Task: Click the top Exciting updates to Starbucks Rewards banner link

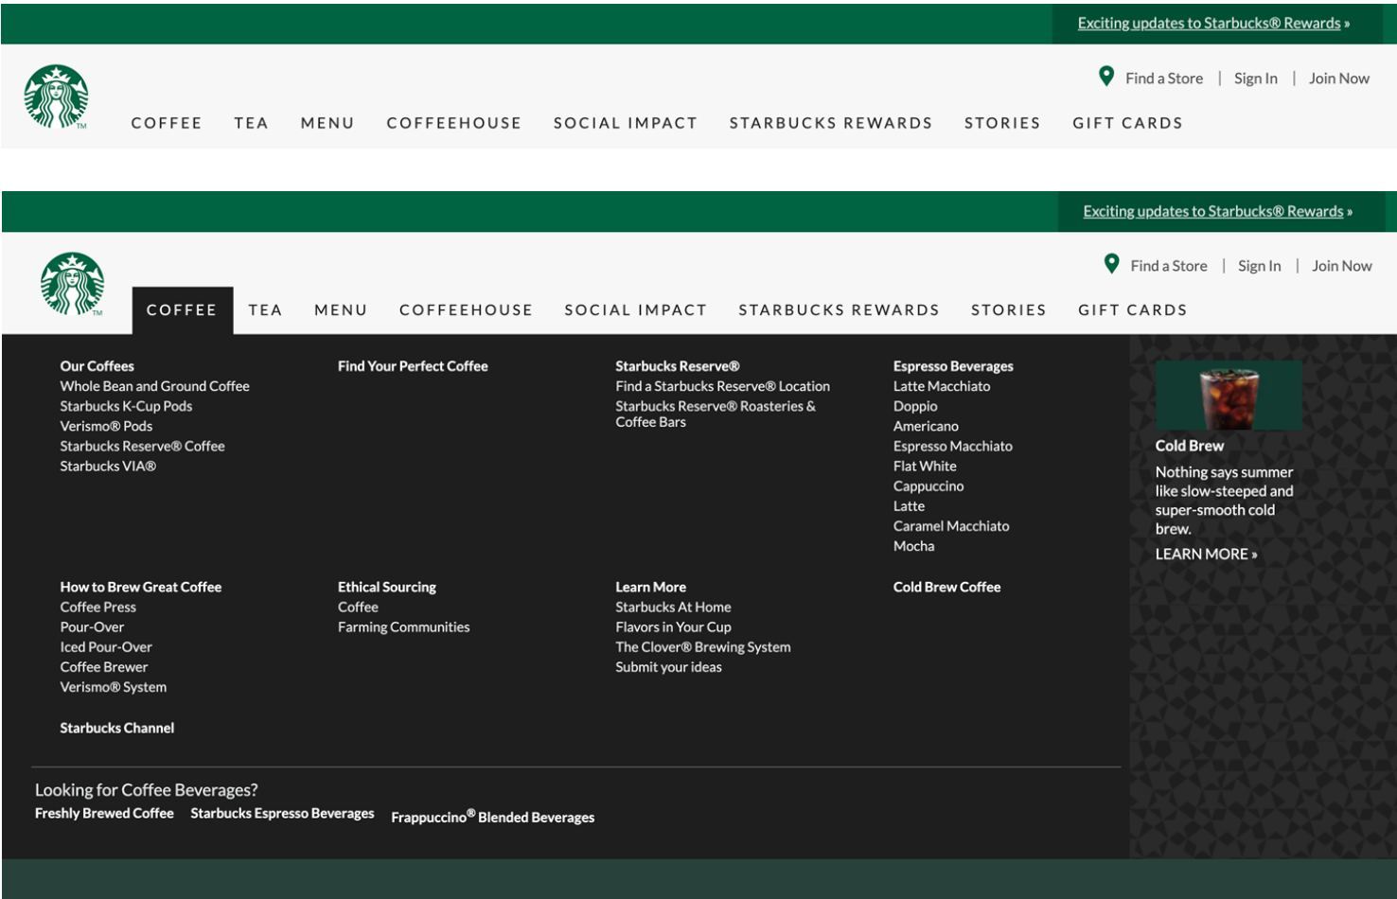Action: [1213, 24]
